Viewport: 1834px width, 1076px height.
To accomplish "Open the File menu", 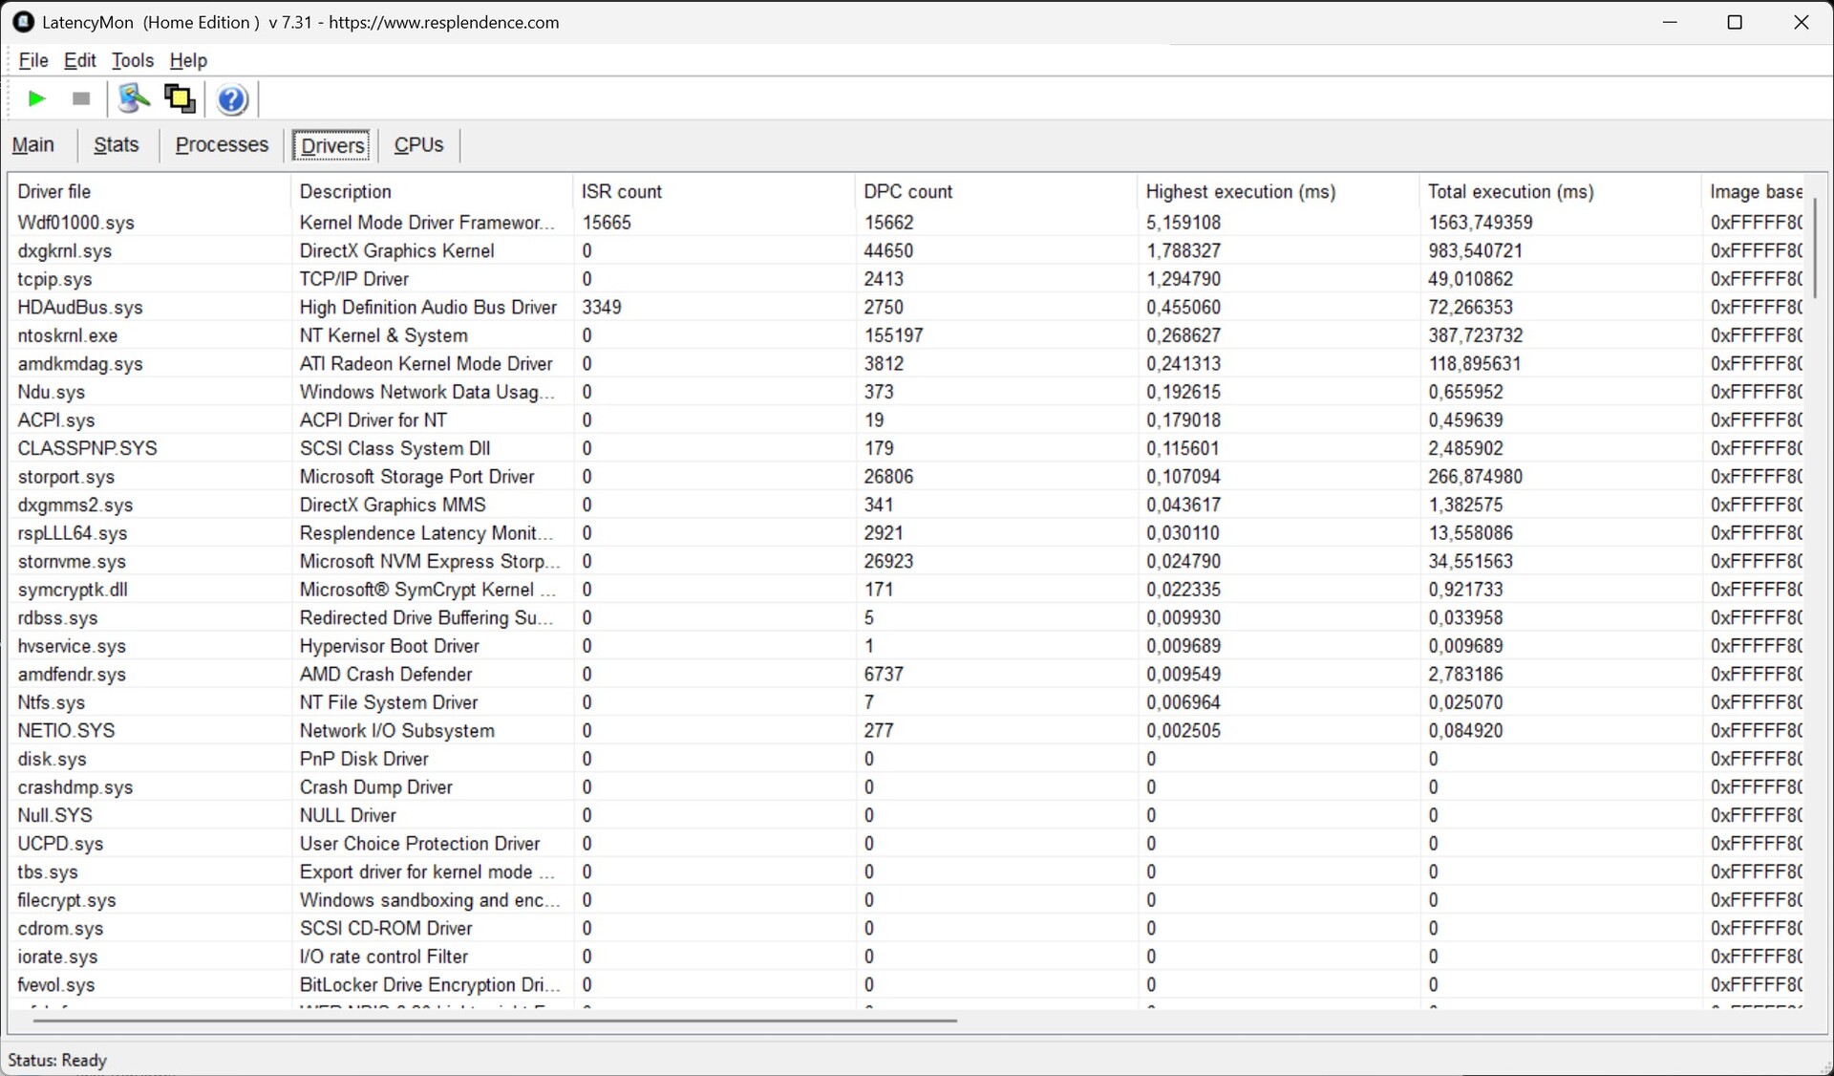I will click(33, 60).
